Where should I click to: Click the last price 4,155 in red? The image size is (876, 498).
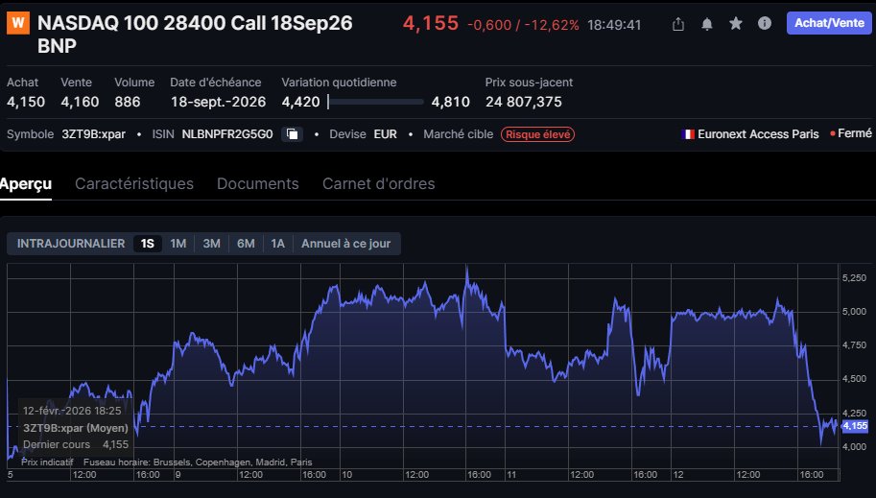[x=430, y=23]
